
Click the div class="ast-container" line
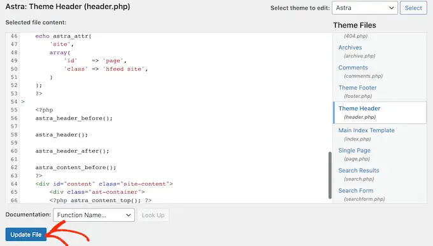point(97,192)
